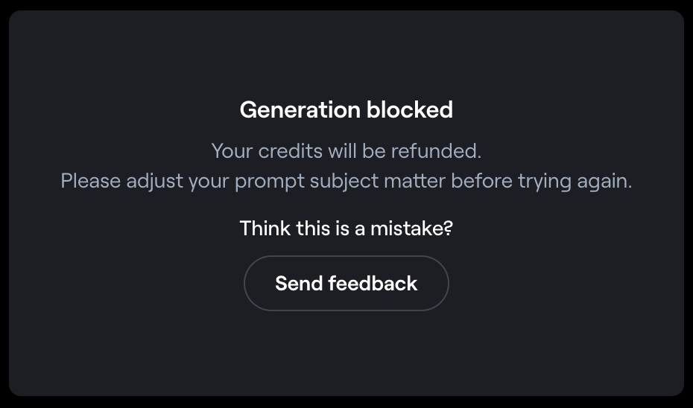693x408 pixels.
Task: Click the Send feedback button
Action: (x=346, y=283)
